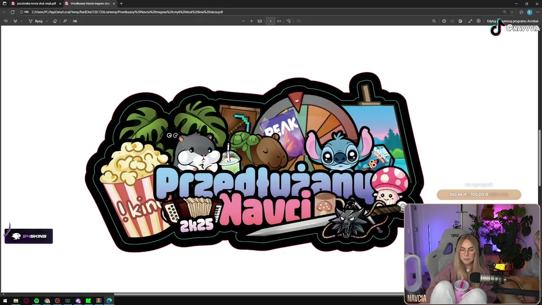Viewport: 542px width, 305px height.
Task: Open the PDF table of contents sidebar
Action: tap(6, 21)
